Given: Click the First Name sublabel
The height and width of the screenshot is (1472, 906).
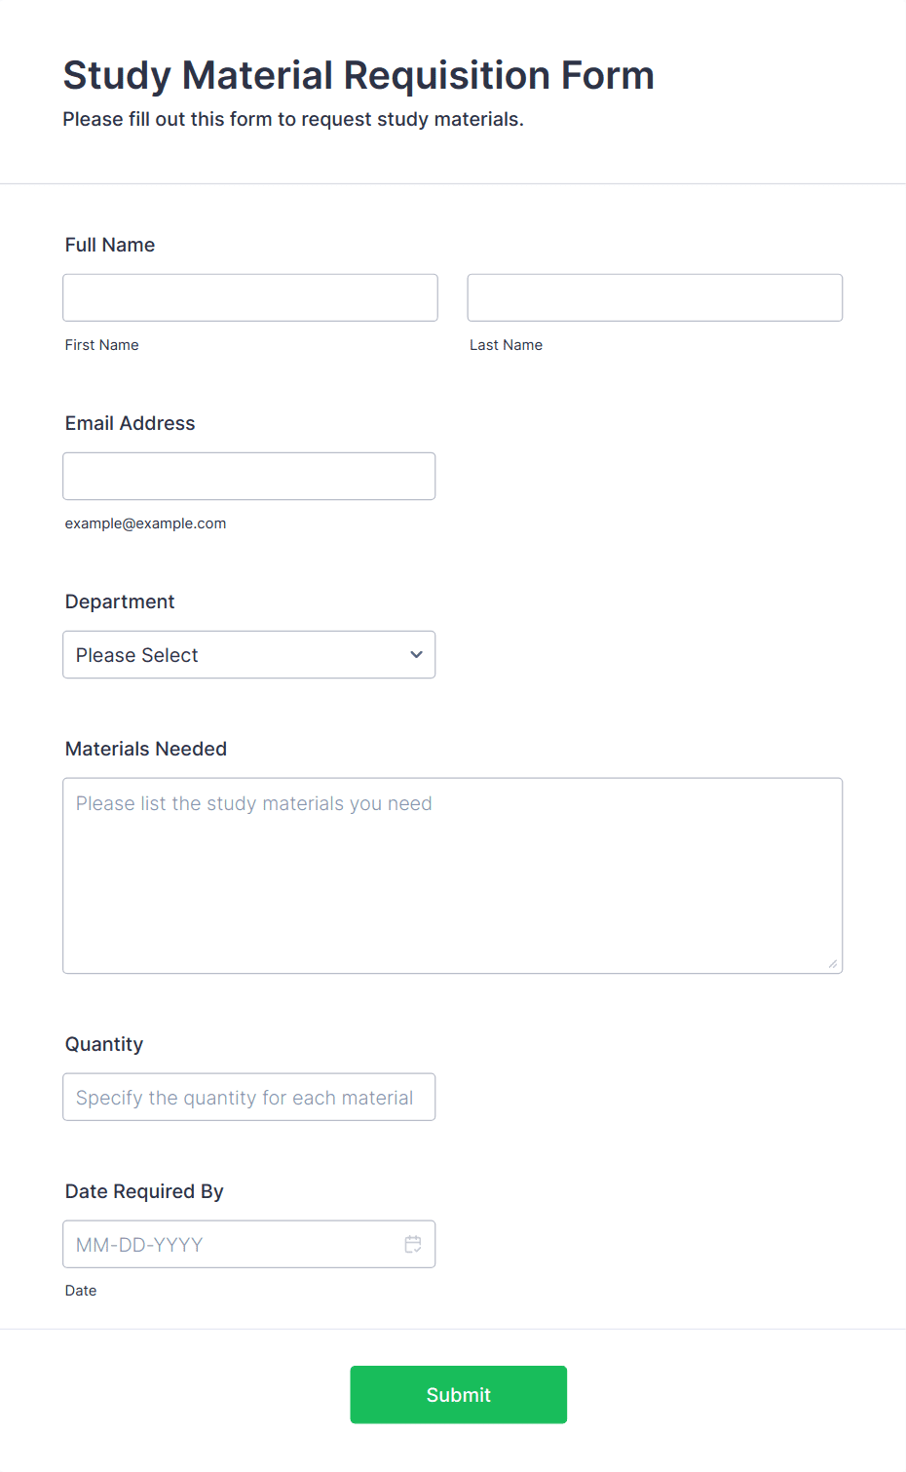Looking at the screenshot, I should (x=102, y=345).
